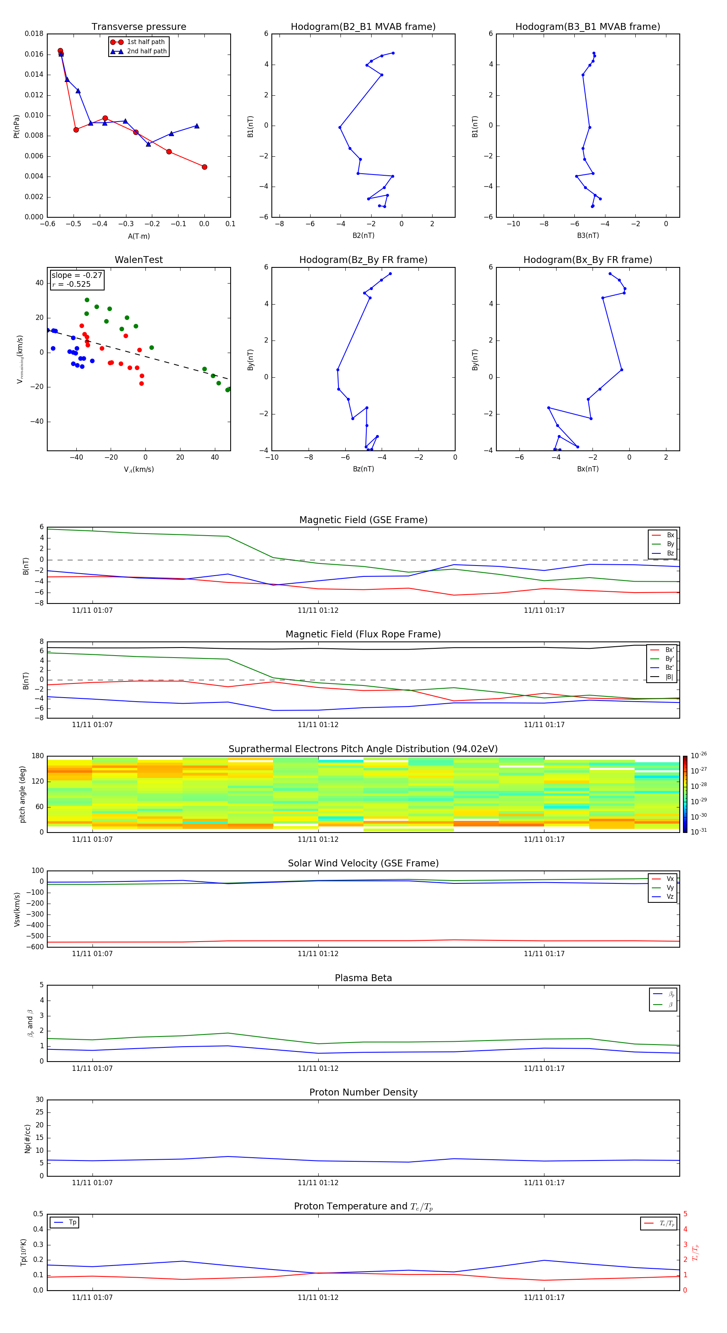
Task: Select the "Vz" legend entry
Action: 663,896
